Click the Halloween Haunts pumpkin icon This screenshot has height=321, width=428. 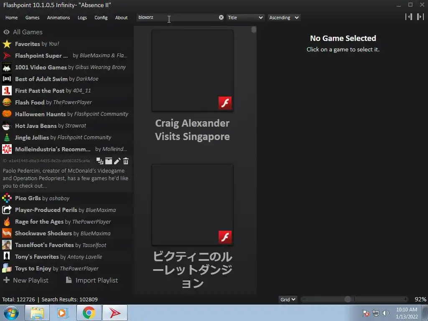click(7, 114)
